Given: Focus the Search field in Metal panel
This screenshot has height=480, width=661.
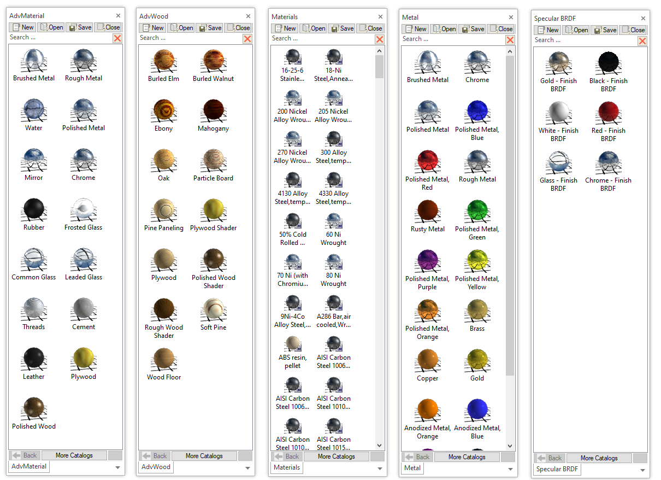Looking at the screenshot, I should [453, 39].
